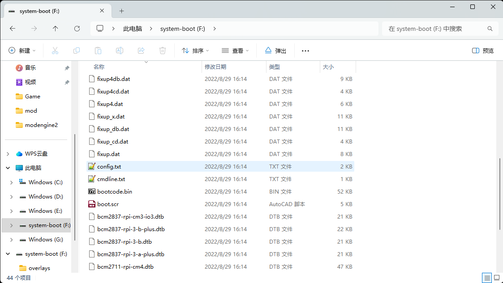This screenshot has height=283, width=503.
Task: Click the Refresh icon in navigation bar
Action: 77,29
